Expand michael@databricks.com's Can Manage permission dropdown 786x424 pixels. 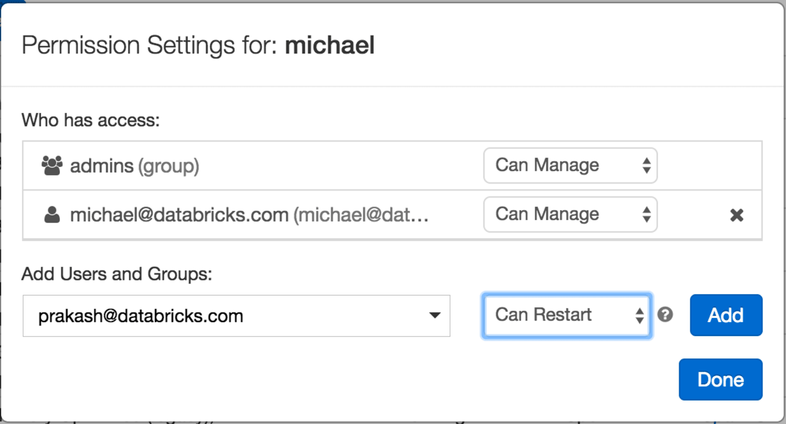click(563, 214)
